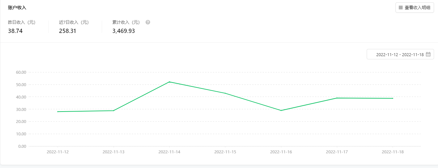Click the 近7日收入（元） label
The width and height of the screenshot is (438, 168).
(x=74, y=23)
